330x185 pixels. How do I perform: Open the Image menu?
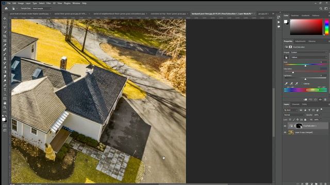point(21,4)
